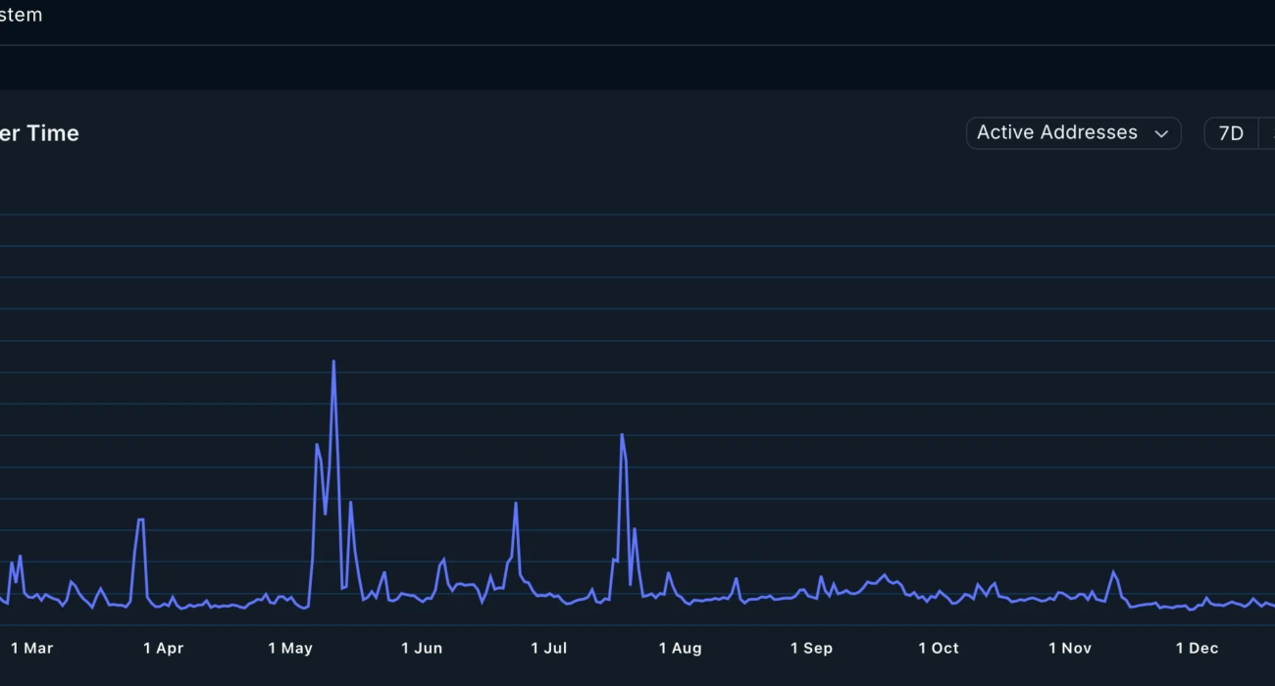Click the tall spike in late July
Viewport: 1275px width, 686px height.
point(622,435)
